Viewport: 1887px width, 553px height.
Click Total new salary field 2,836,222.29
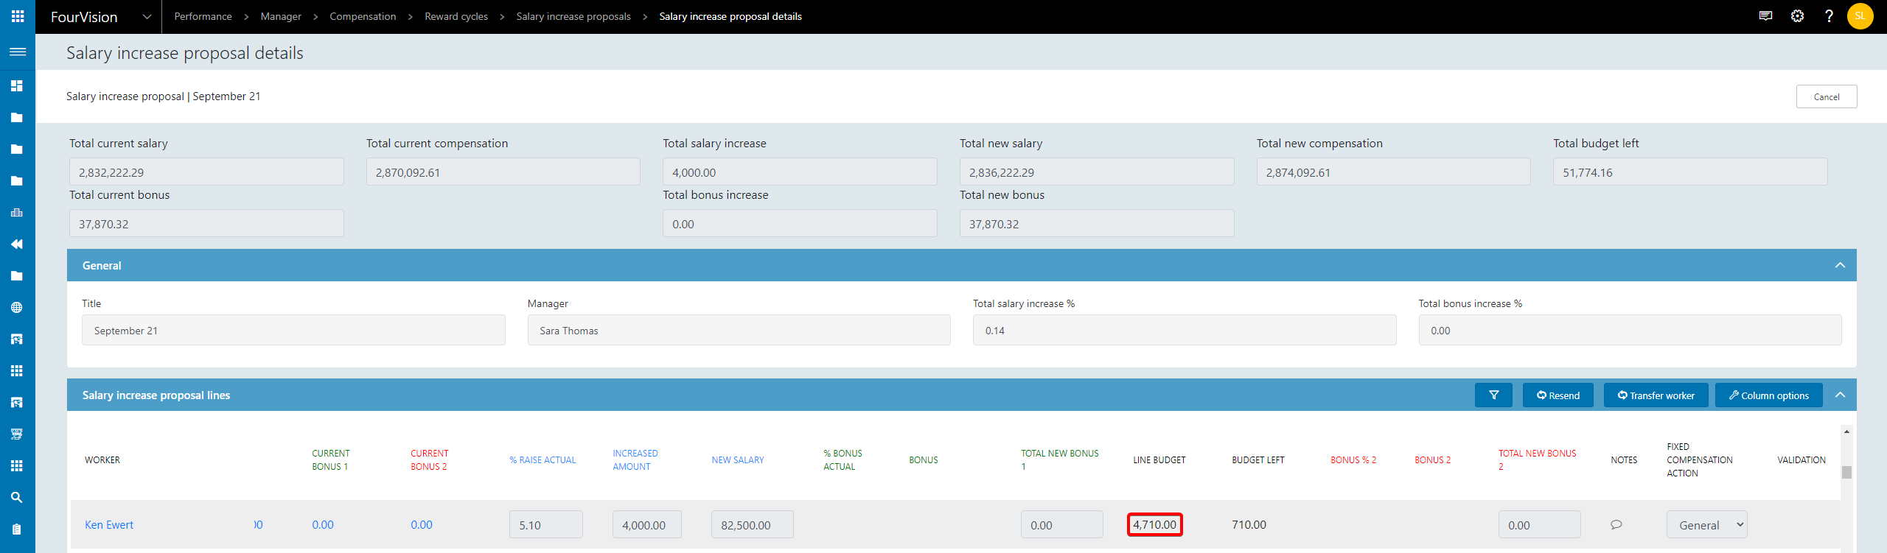coord(1097,172)
